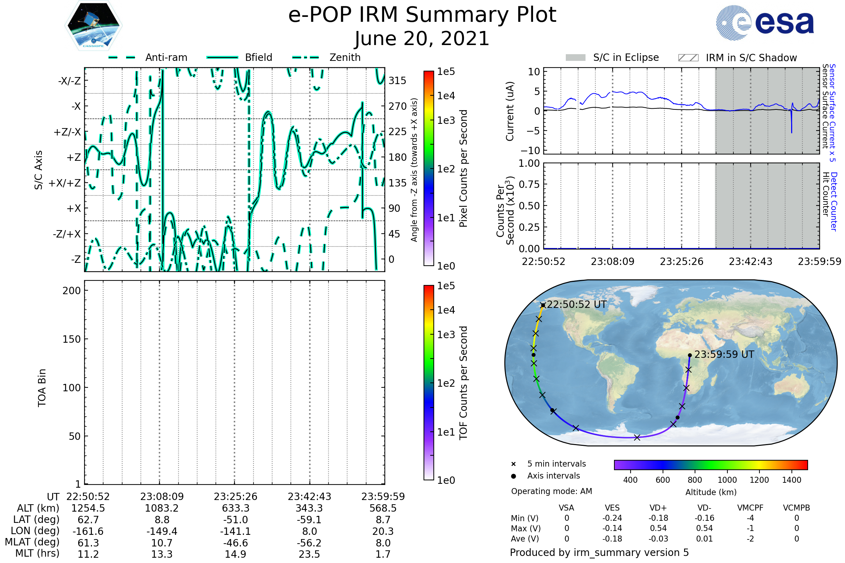Click the x marker for 5 min intervals
Viewport: 845px width, 563px height.
[x=513, y=464]
